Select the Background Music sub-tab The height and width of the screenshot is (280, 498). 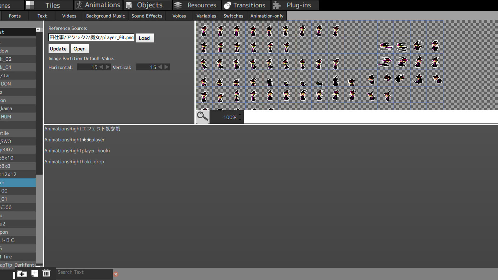pyautogui.click(x=105, y=16)
